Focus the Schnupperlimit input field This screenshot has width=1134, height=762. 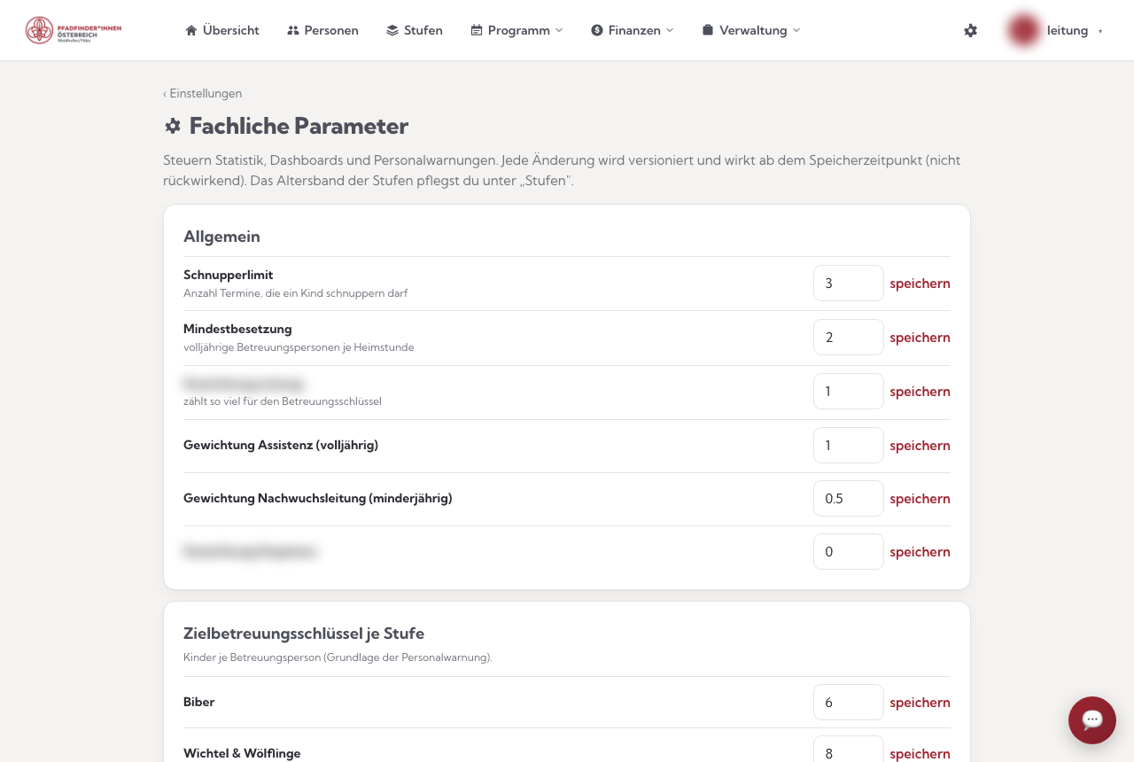coord(849,284)
